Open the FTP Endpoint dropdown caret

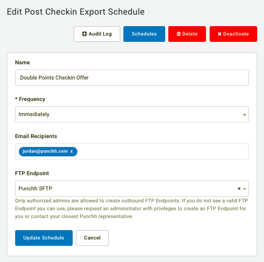click(x=245, y=189)
